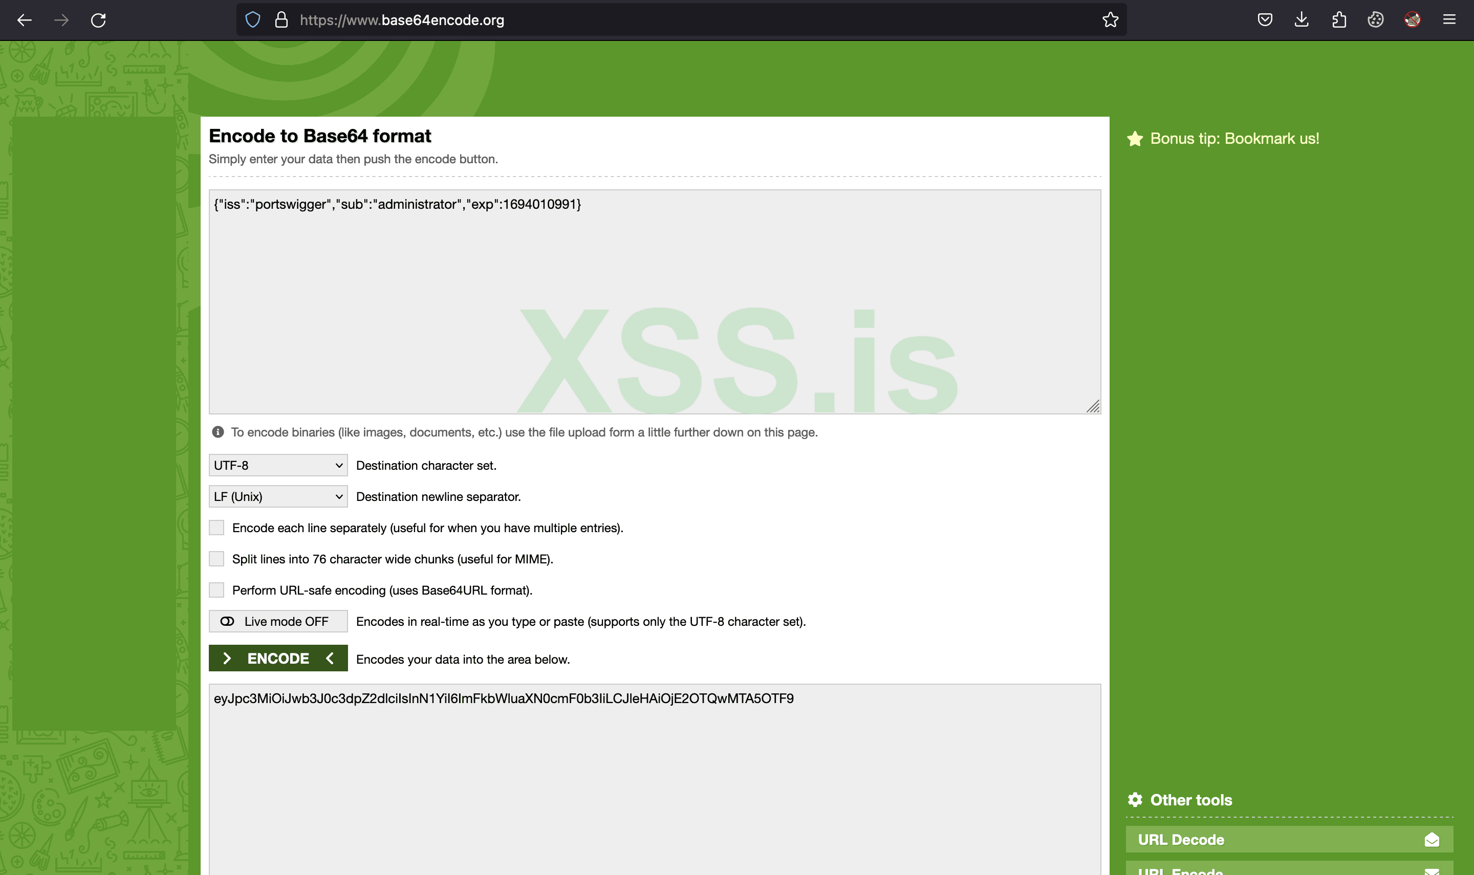Open the extensions puzzle icon
The height and width of the screenshot is (875, 1474).
1339,20
